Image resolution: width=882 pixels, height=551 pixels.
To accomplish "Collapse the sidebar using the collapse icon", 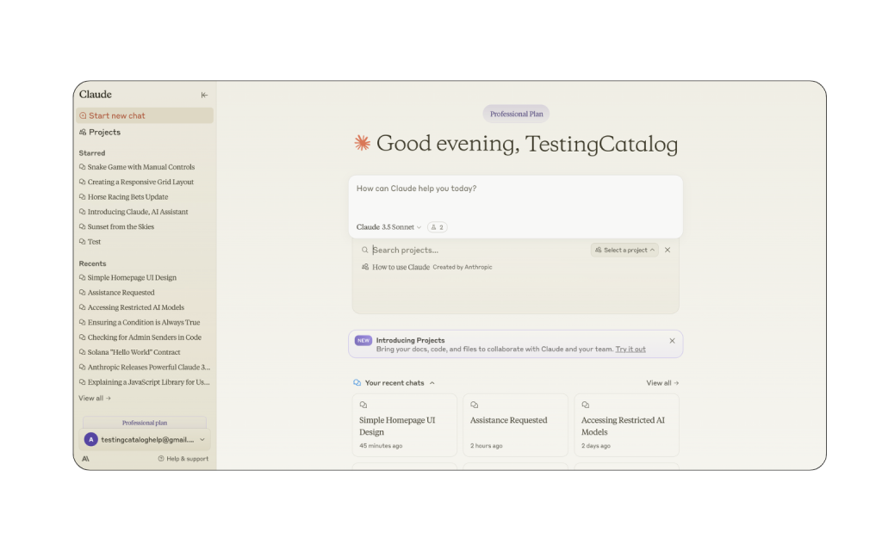I will pyautogui.click(x=204, y=95).
